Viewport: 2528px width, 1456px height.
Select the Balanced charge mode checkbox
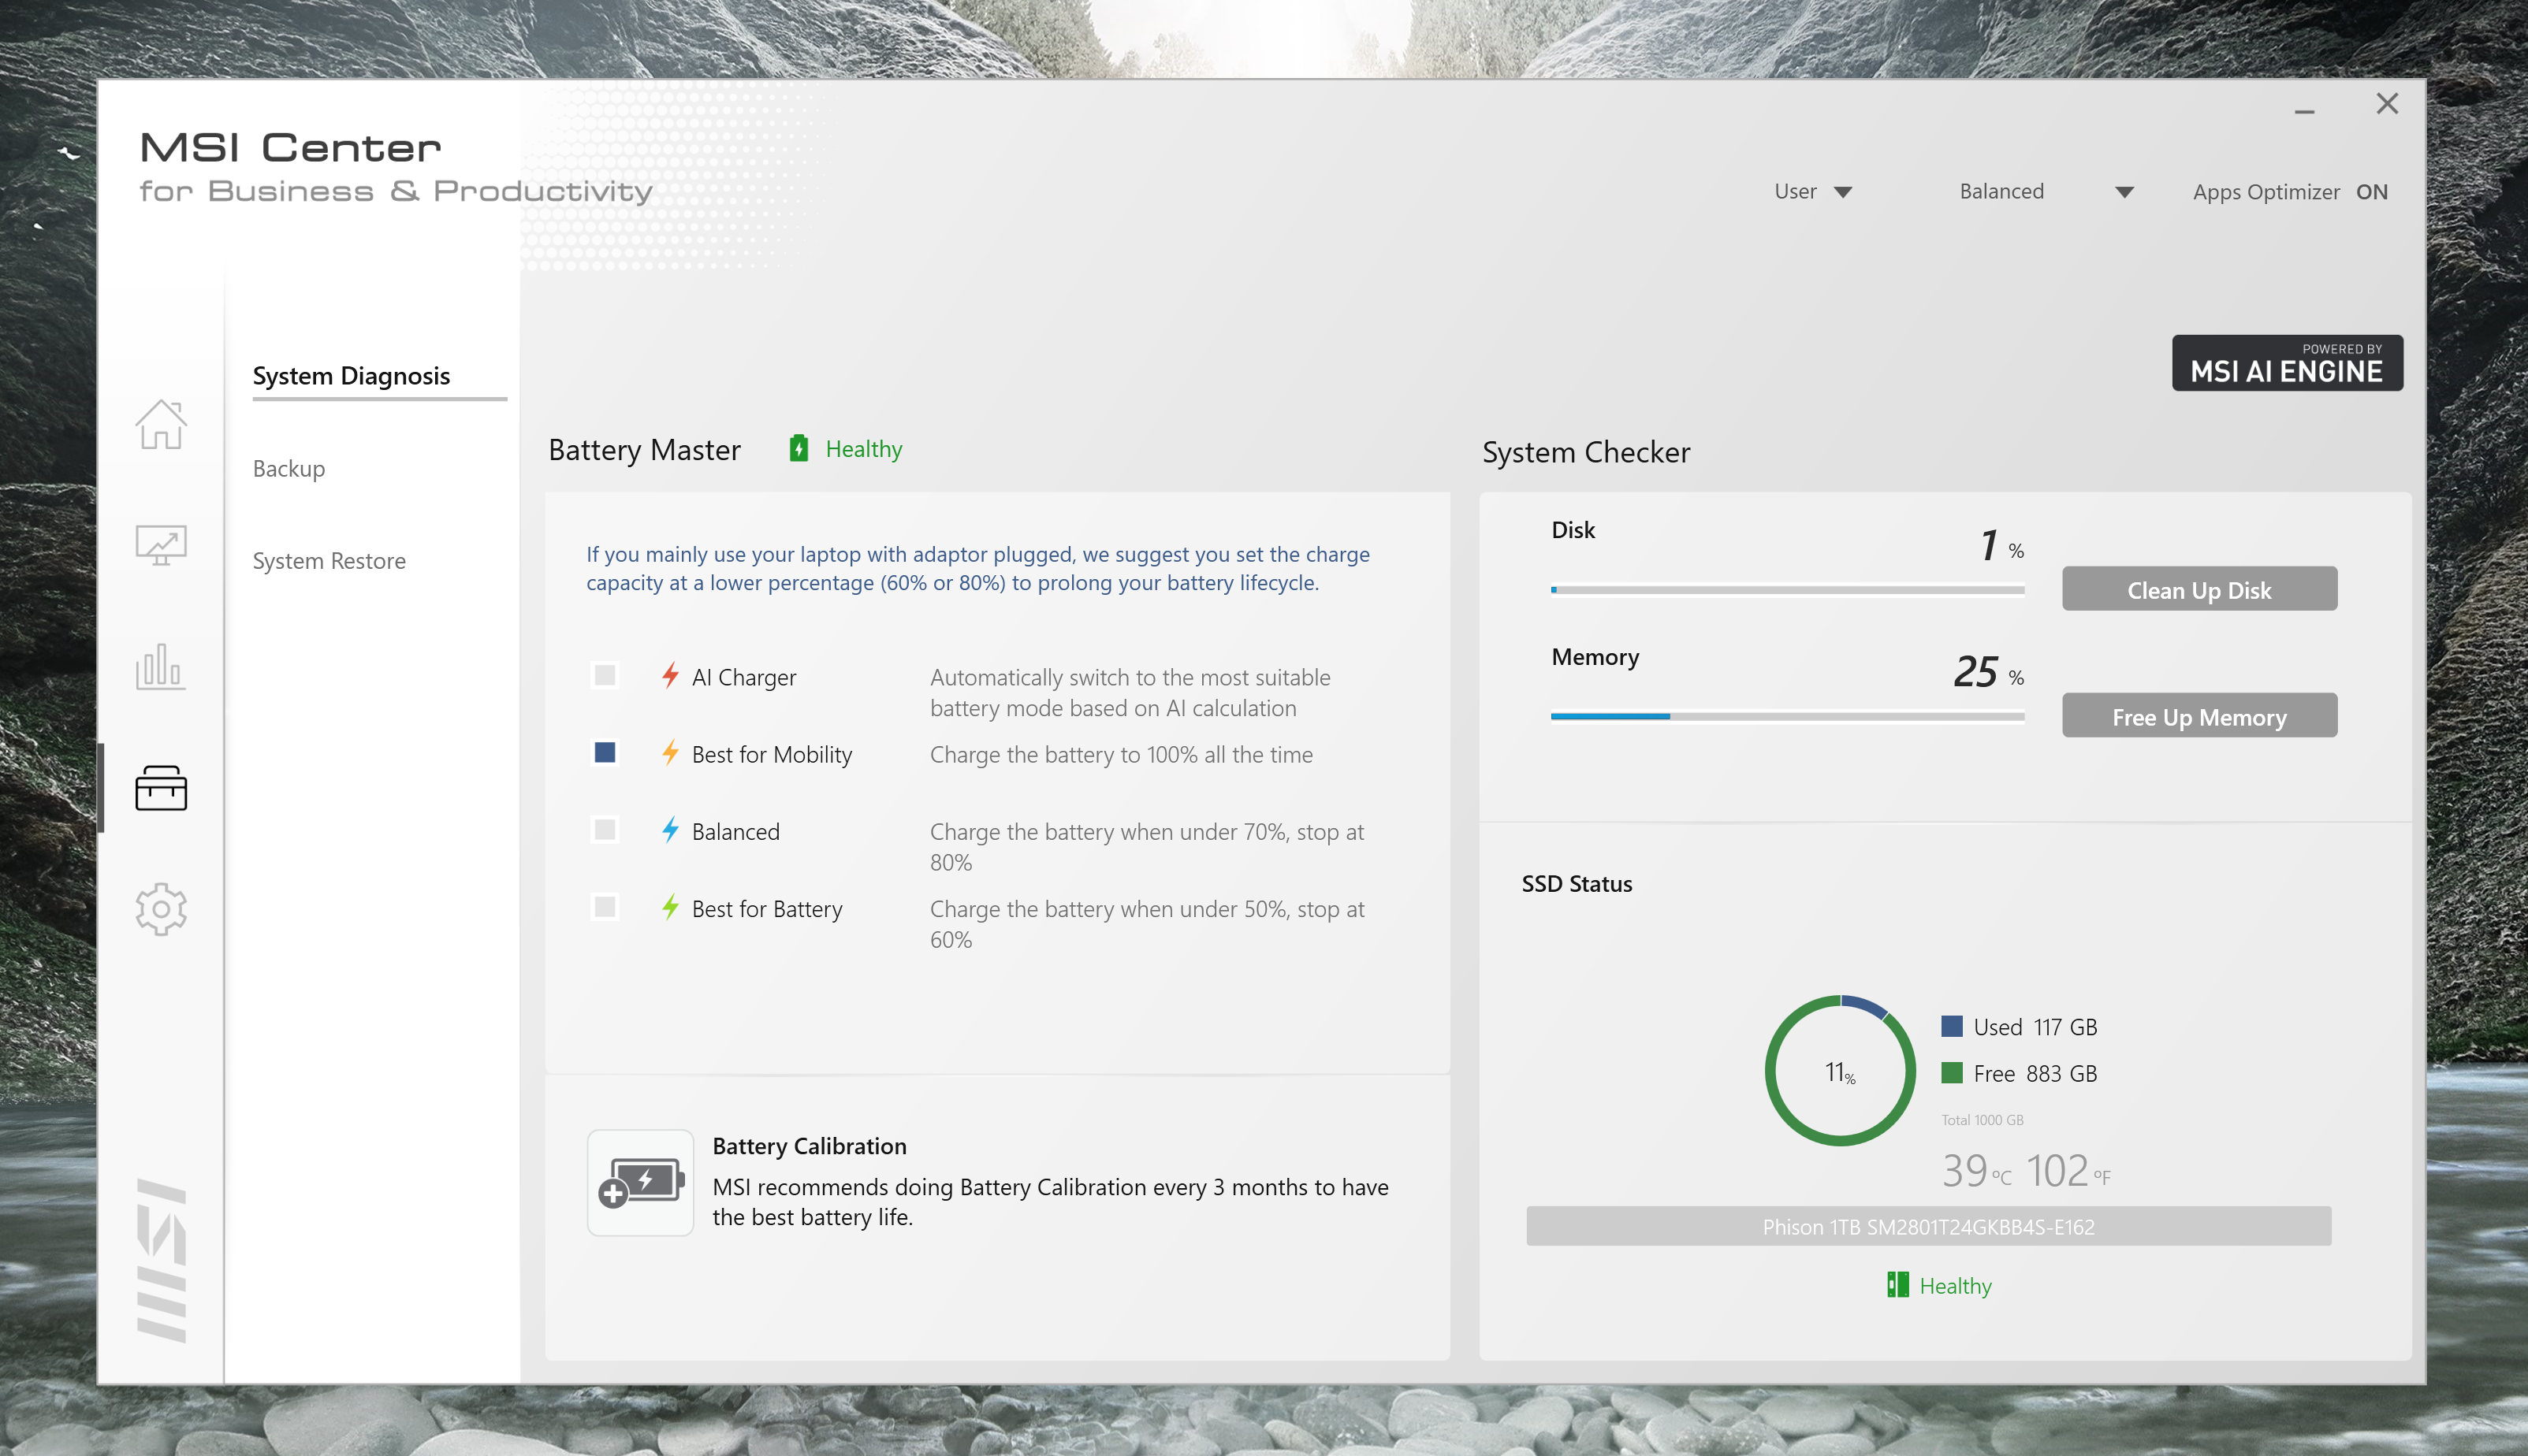pyautogui.click(x=605, y=830)
